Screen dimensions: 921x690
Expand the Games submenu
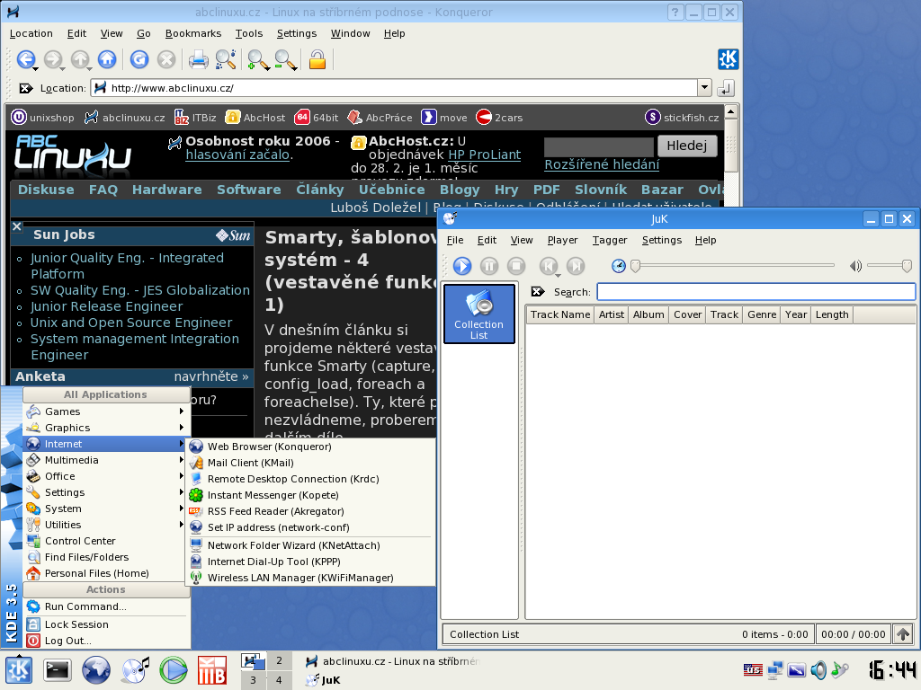[x=106, y=411]
